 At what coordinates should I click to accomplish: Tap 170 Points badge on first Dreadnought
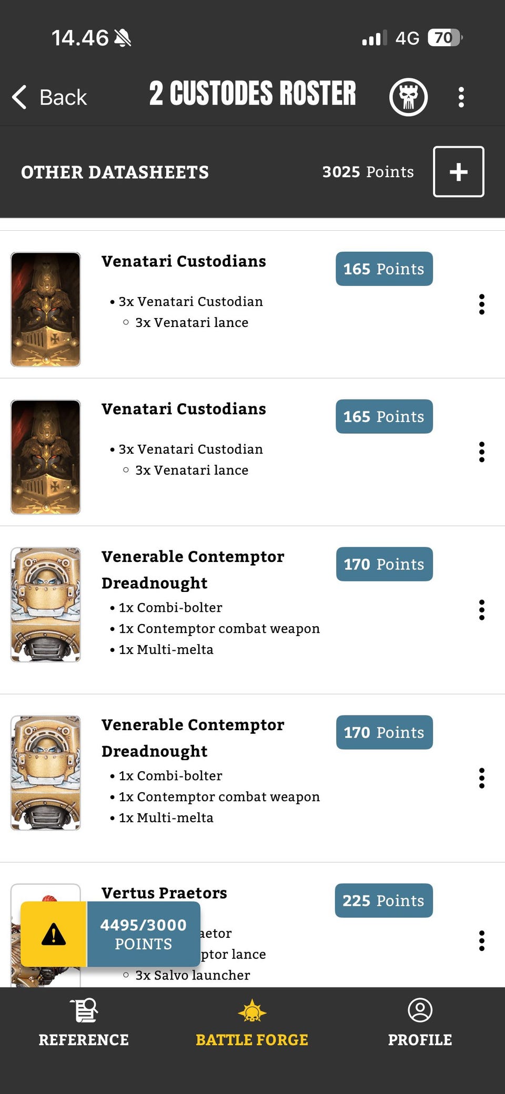(x=384, y=564)
